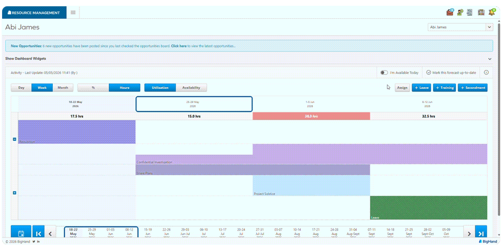Click the 32.5 hrs total cell
This screenshot has width=502, height=251.
429,116
